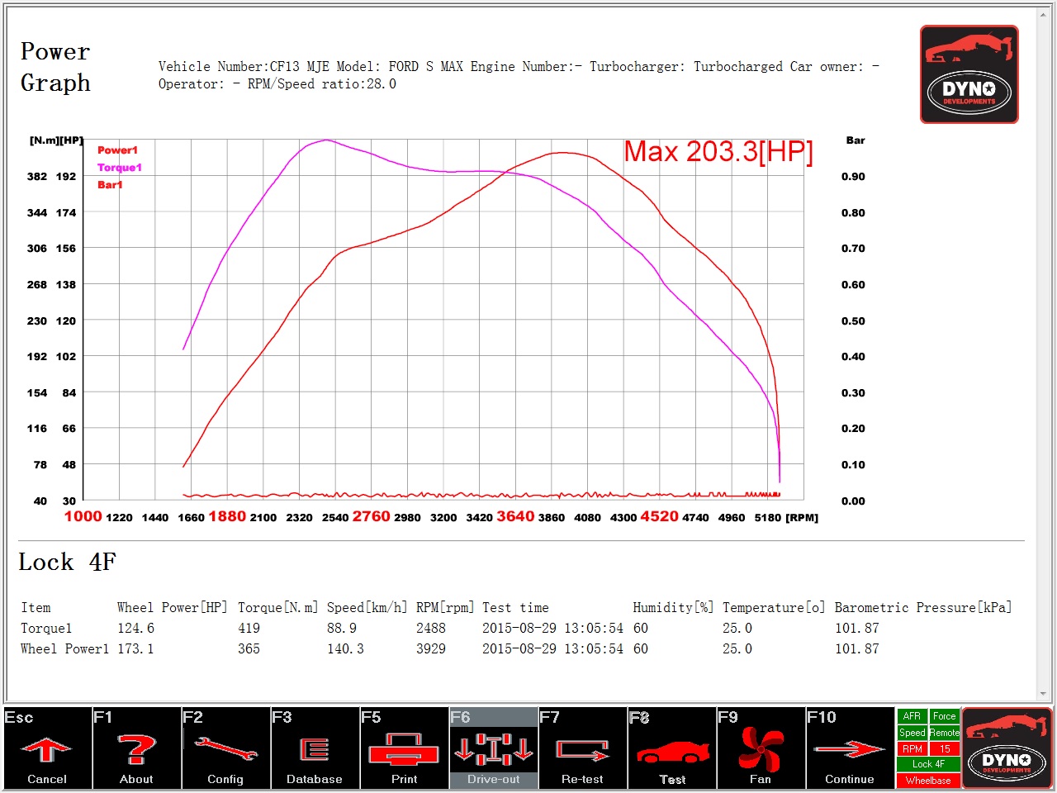
Task: Turn on the F9 Fan icon
Action: (x=761, y=749)
